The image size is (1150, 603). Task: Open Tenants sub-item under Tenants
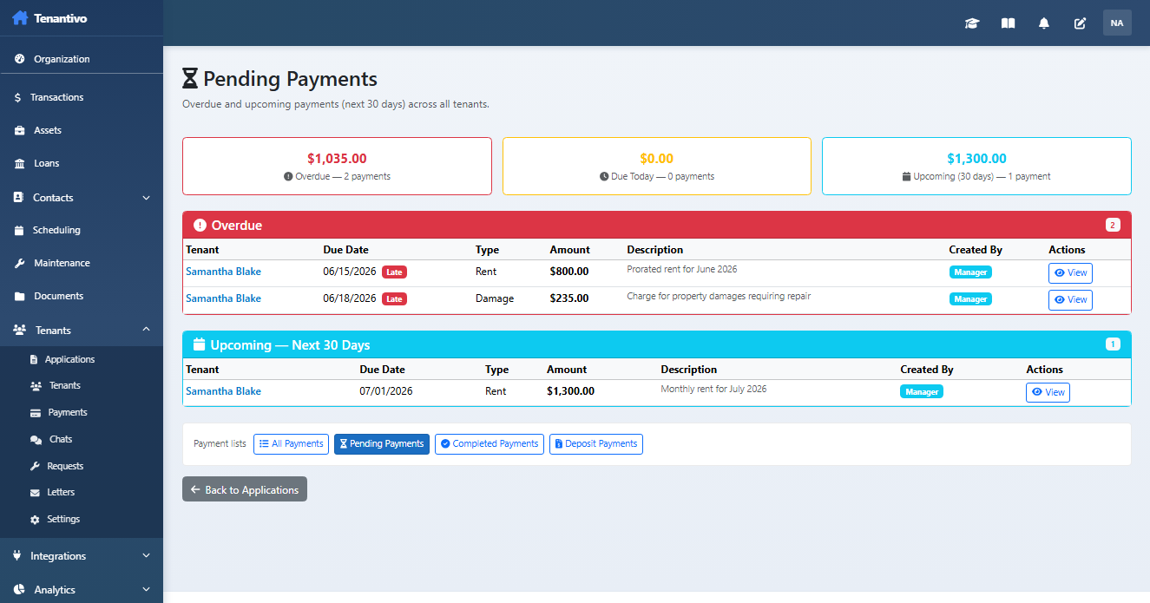pyautogui.click(x=82, y=385)
